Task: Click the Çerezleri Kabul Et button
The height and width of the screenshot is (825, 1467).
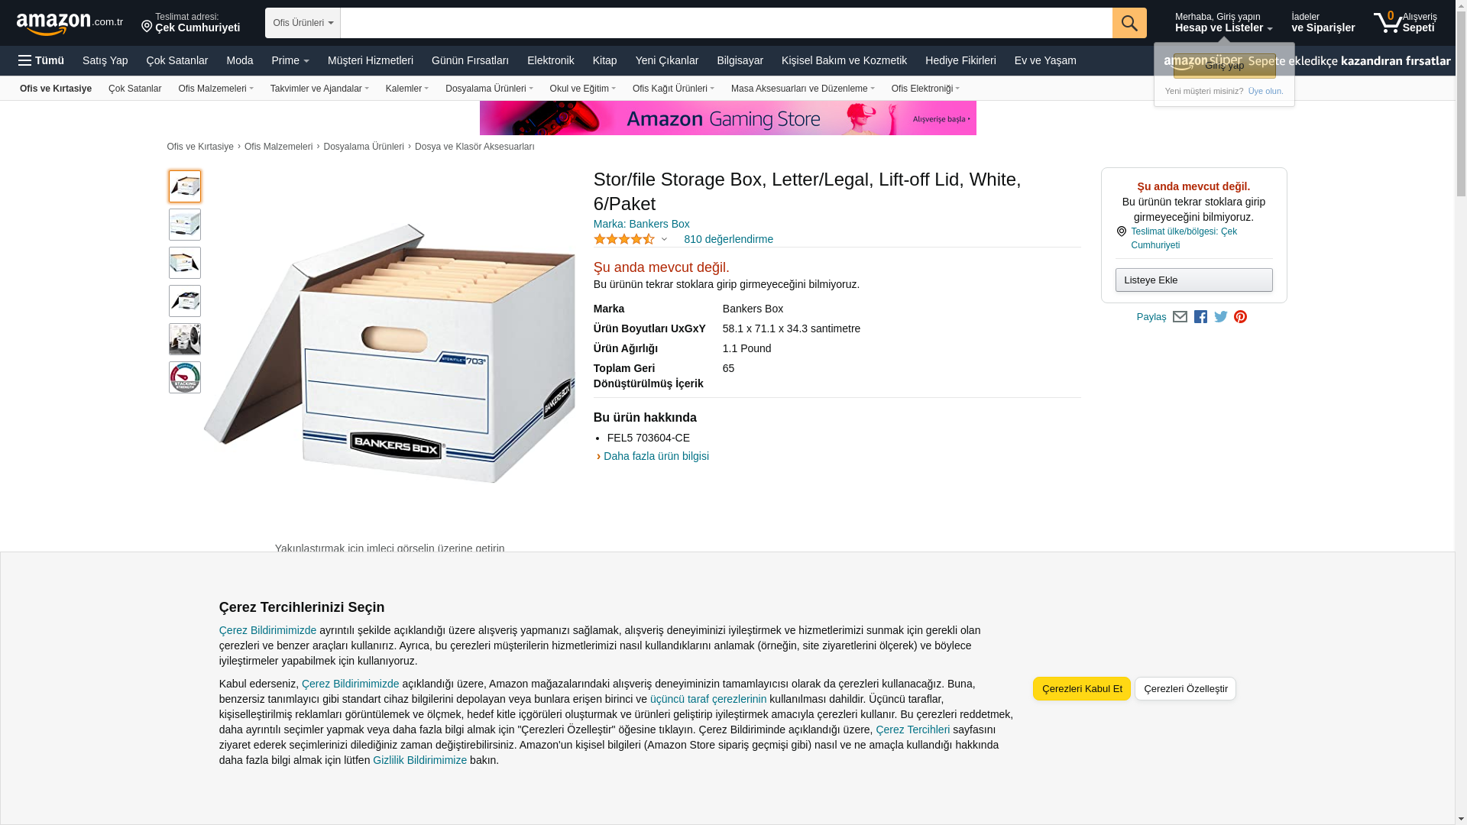Action: click(1081, 689)
